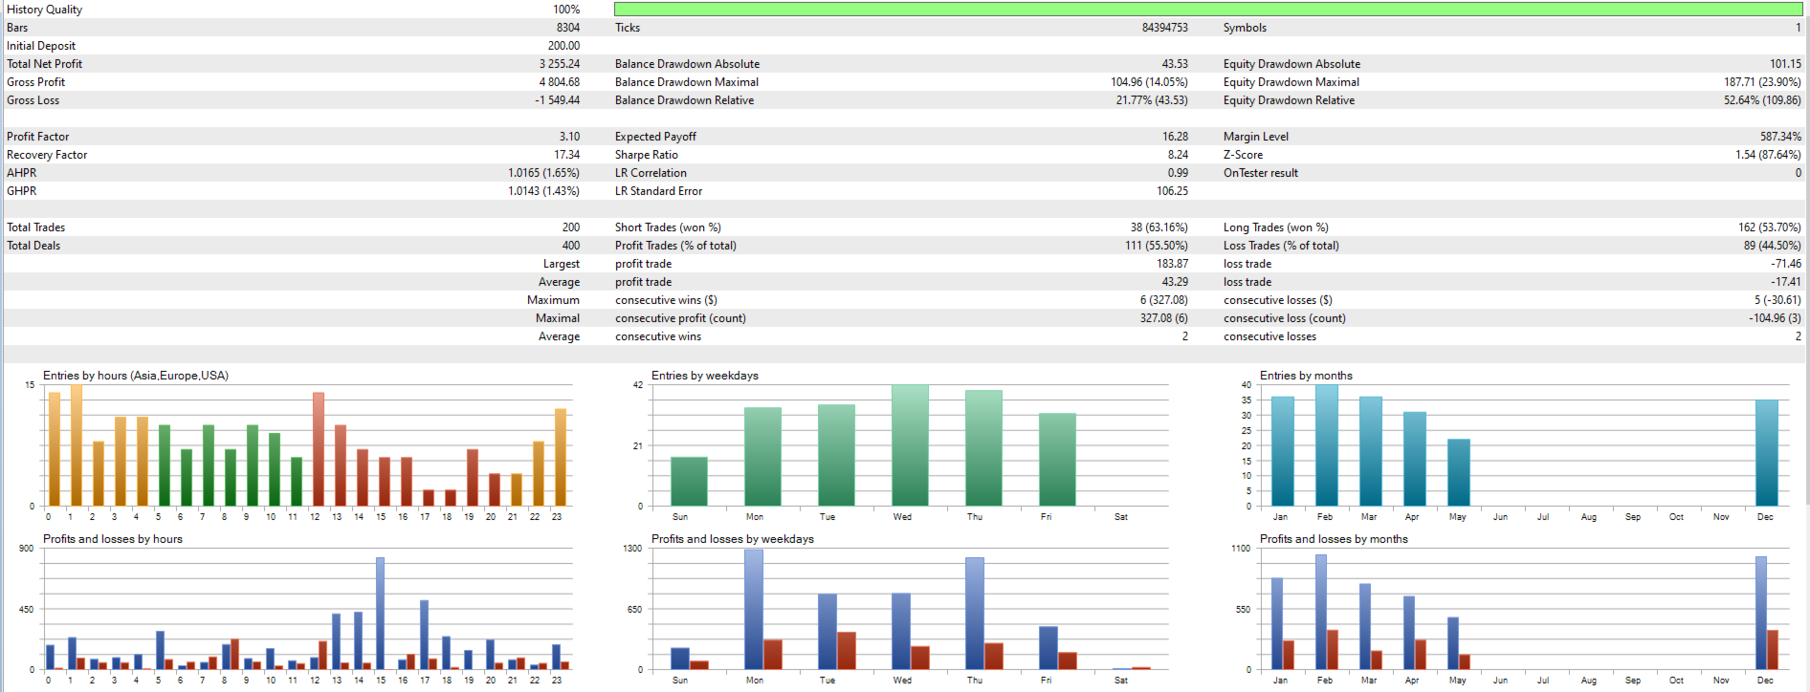Click the Entries by hours chart title
The width and height of the screenshot is (1810, 692).
(x=136, y=376)
